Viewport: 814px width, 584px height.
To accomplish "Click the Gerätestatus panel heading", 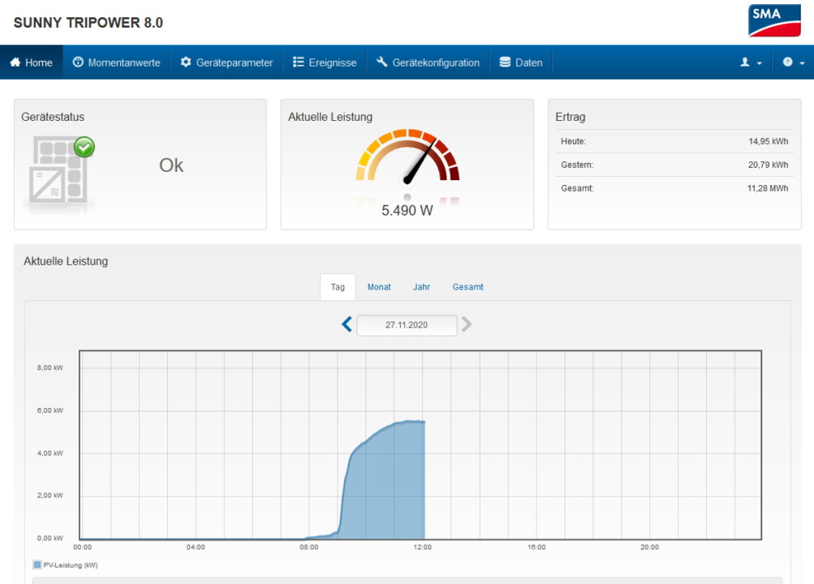I will pyautogui.click(x=53, y=118).
